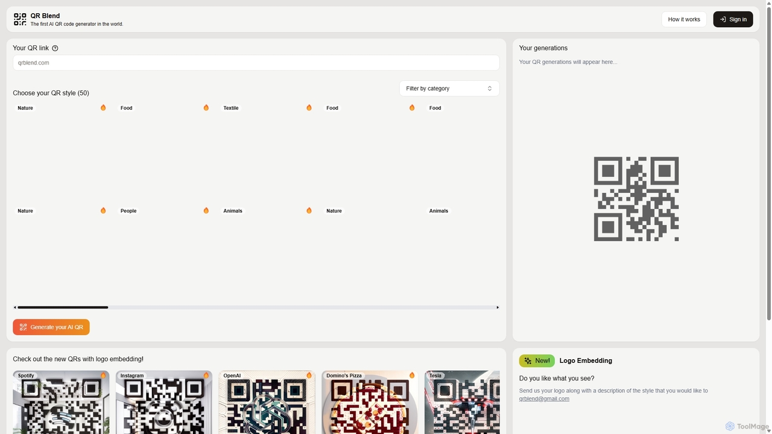This screenshot has width=772, height=434.
Task: Click the left arrow of the style scrollbar
Action: 15,307
